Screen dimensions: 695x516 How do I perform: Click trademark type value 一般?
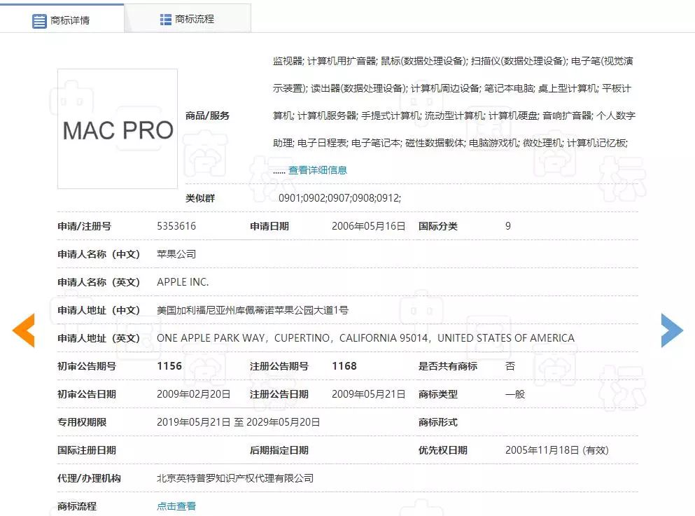point(515,394)
